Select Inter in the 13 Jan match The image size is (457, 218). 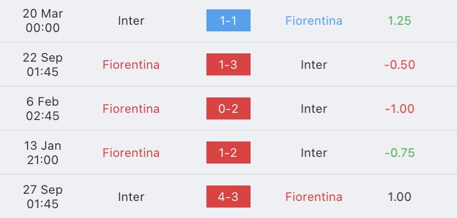[x=313, y=152]
